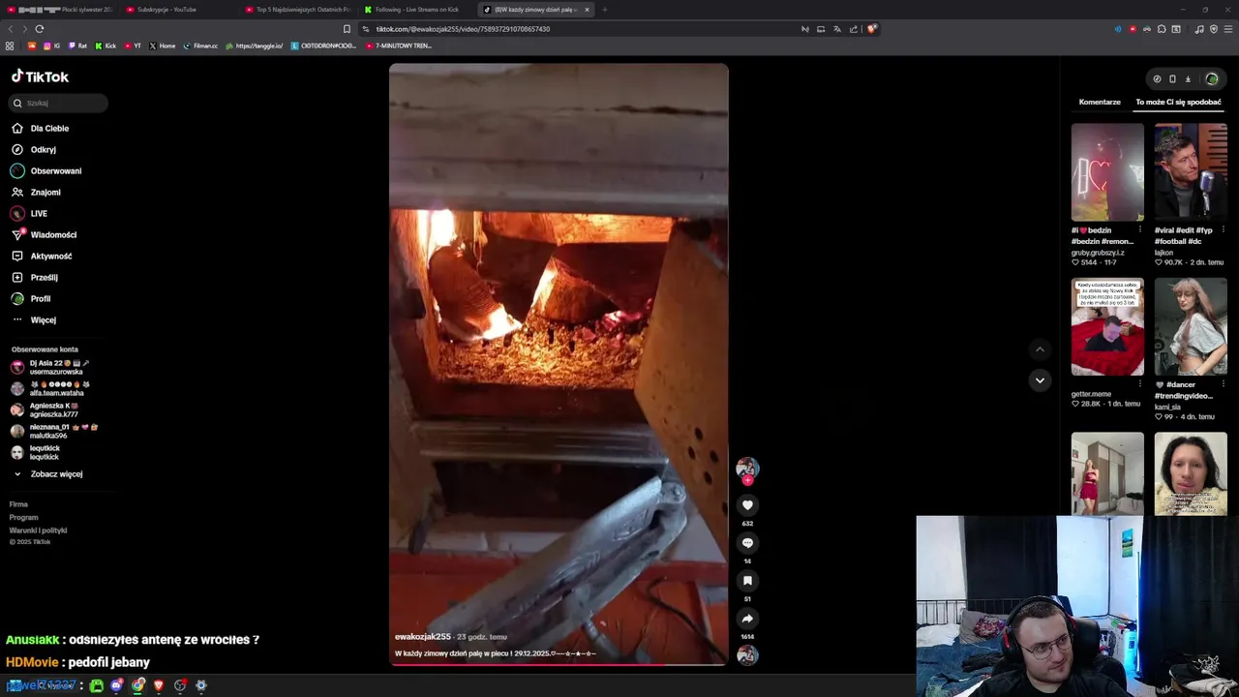Screen dimensions: 1239x697
Task: Open IG bookmark in bookmarks bar
Action: tap(51, 45)
